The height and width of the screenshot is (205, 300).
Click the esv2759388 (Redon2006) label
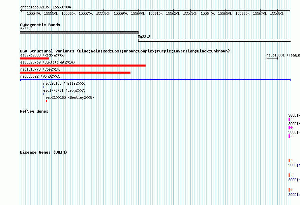click(42, 55)
